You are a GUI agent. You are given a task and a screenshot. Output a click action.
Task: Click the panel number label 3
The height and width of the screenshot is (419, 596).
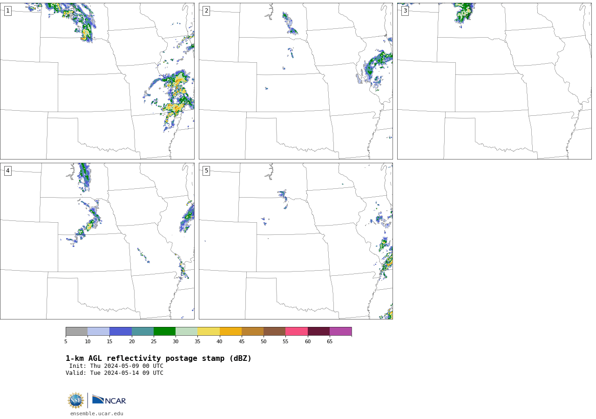[405, 11]
